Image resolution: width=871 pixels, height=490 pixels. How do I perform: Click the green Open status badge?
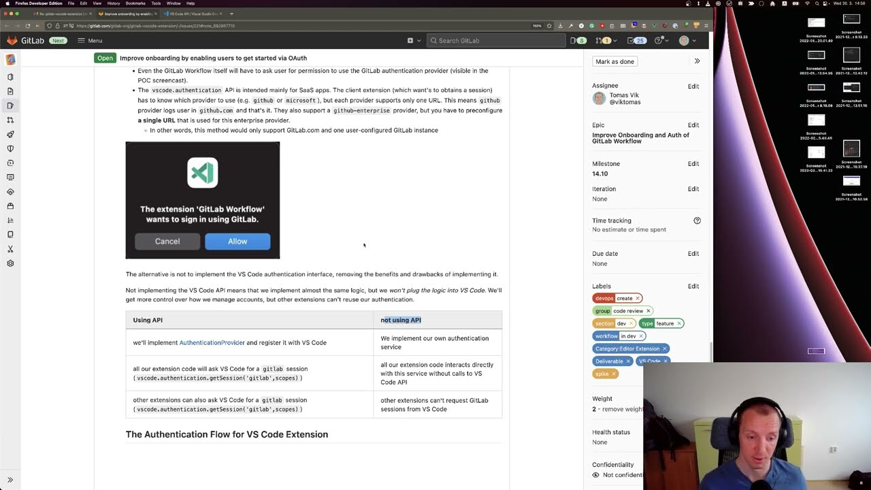(x=105, y=59)
